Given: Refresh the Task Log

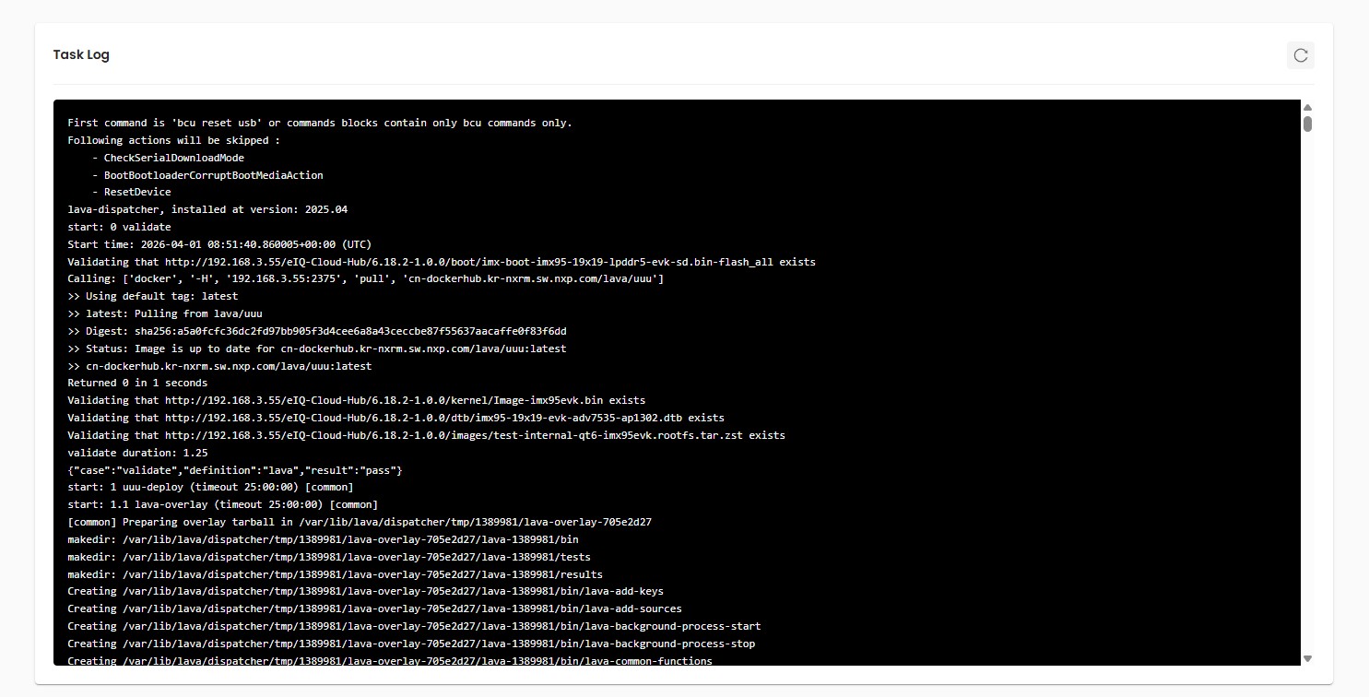Looking at the screenshot, I should click(x=1300, y=55).
